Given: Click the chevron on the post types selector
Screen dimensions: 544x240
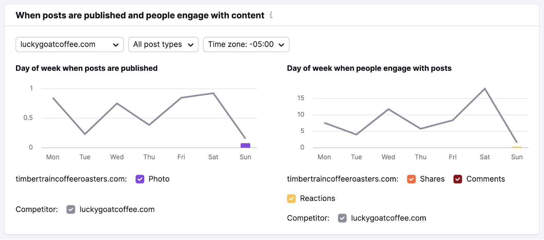Looking at the screenshot, I should pos(191,44).
